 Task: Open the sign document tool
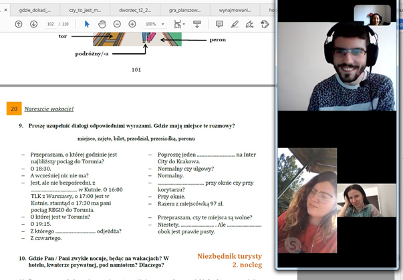point(250,24)
